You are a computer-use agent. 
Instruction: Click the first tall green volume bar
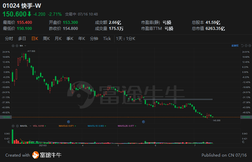12,136
